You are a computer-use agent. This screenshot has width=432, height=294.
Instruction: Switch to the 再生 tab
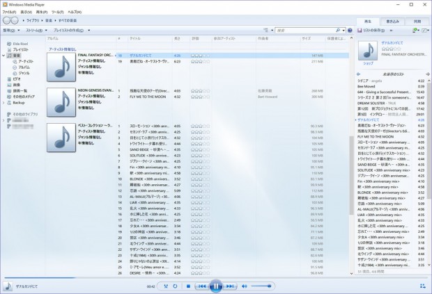click(368, 21)
